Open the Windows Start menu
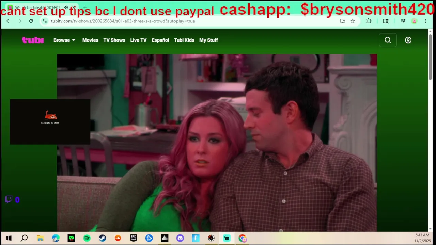This screenshot has width=436, height=245. pyautogui.click(x=9, y=238)
